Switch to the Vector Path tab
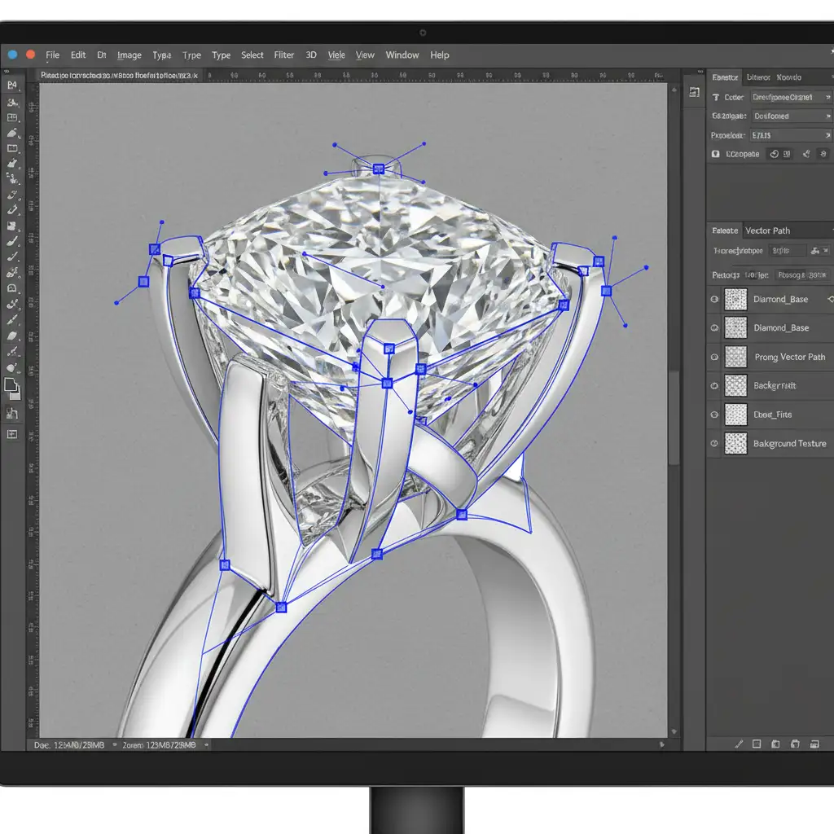This screenshot has width=834, height=834. [x=767, y=230]
